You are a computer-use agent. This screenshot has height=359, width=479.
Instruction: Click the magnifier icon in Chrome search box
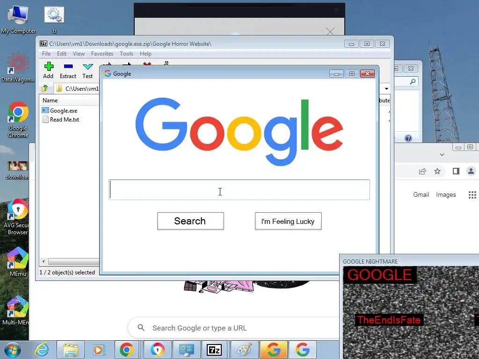[x=141, y=328]
